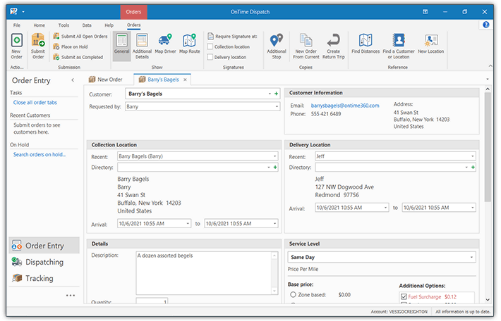Click the ribbon display options icon

[425, 12]
